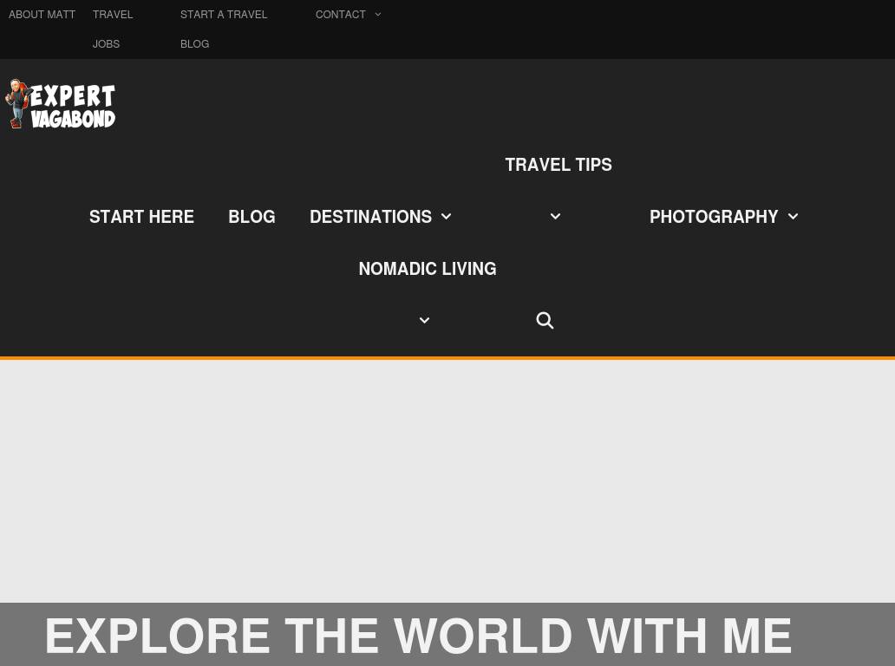The height and width of the screenshot is (666, 895).
Task: Click the Contact link in top bar
Action: click(x=340, y=15)
